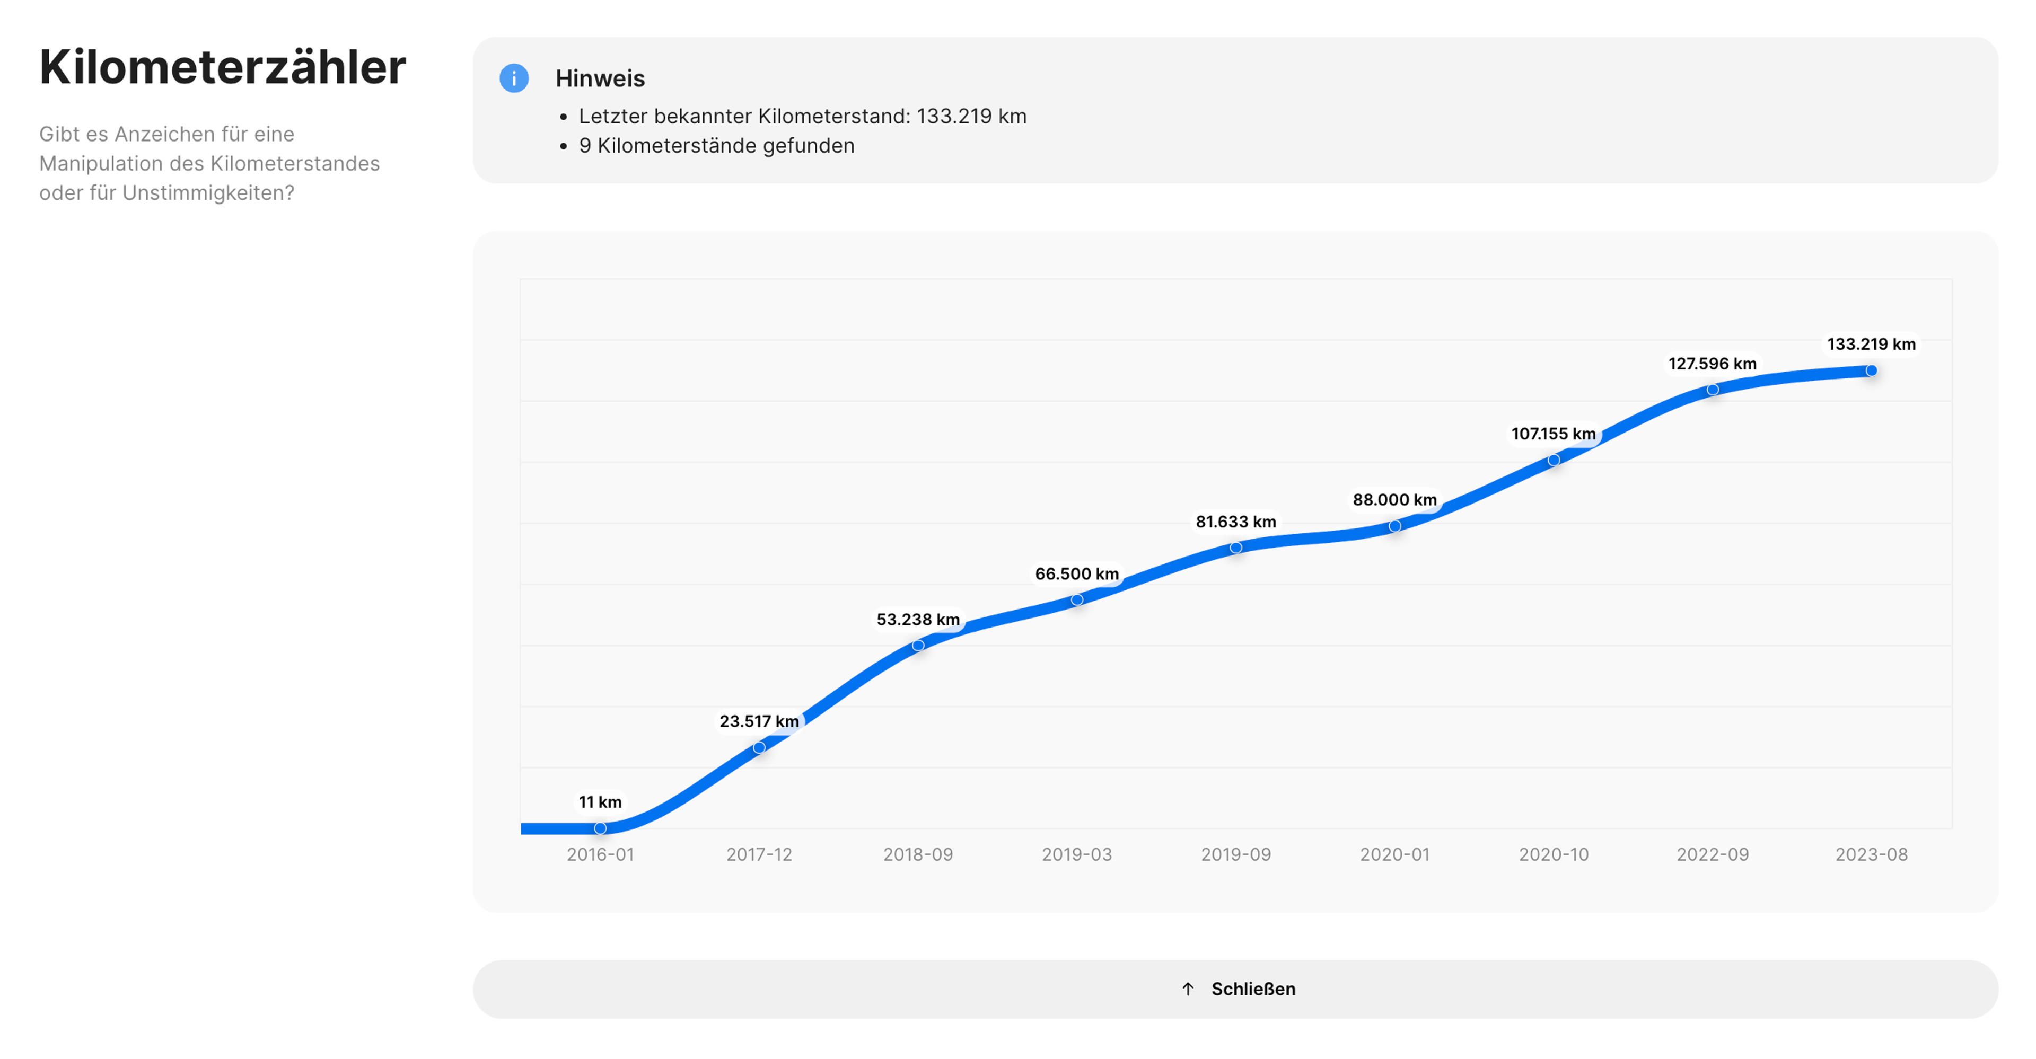Click the 107.155 km data point
The image size is (2036, 1059).
[1554, 460]
